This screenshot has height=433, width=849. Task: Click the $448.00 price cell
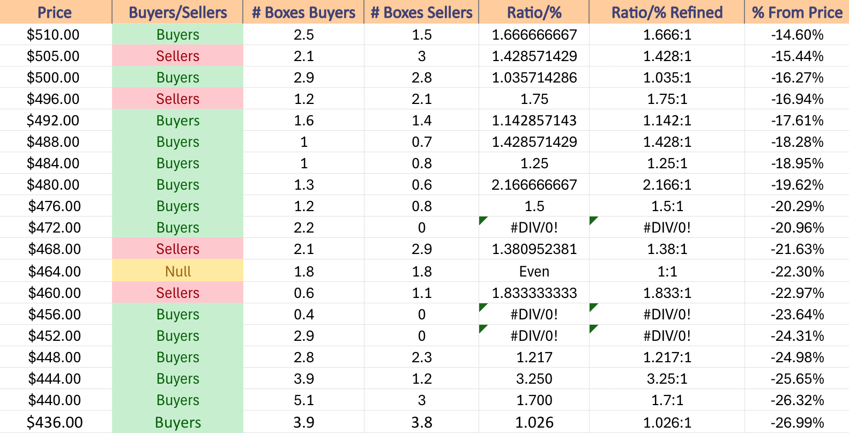(x=56, y=357)
